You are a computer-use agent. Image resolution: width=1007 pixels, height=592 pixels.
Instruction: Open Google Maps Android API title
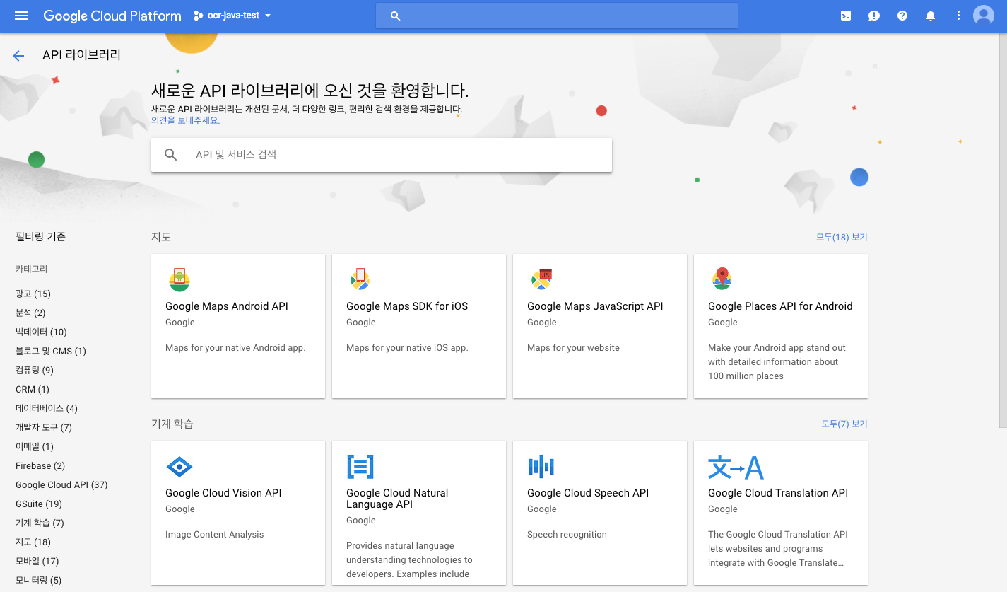coord(227,306)
